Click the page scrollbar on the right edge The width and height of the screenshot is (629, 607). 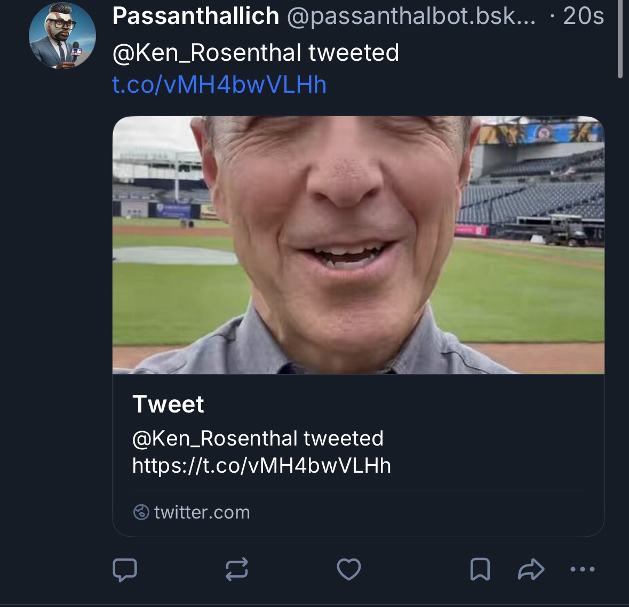point(620,40)
